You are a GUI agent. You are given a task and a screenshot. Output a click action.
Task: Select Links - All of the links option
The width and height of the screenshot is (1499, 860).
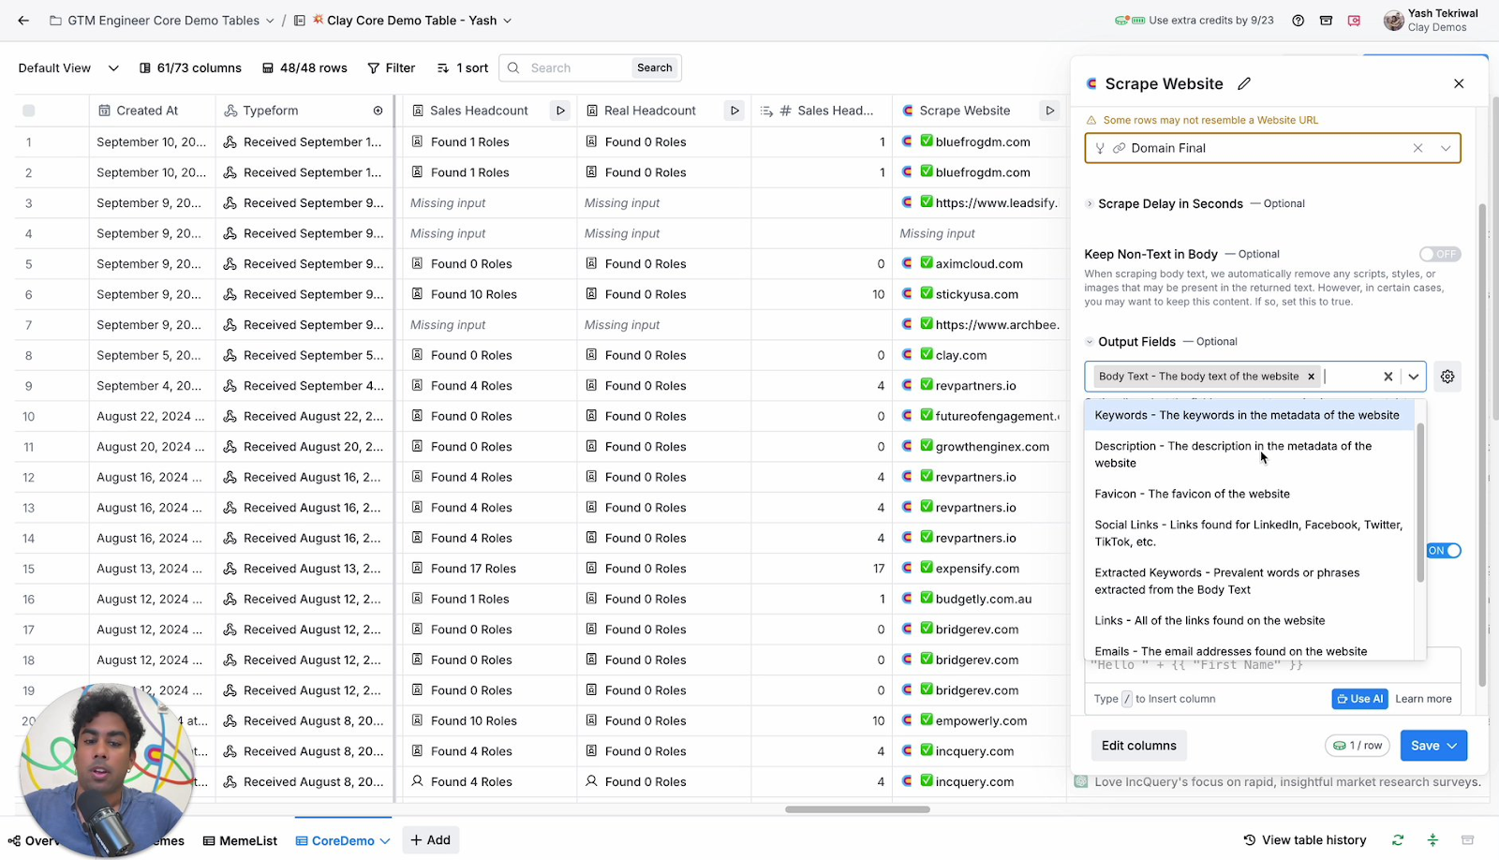click(x=1247, y=620)
